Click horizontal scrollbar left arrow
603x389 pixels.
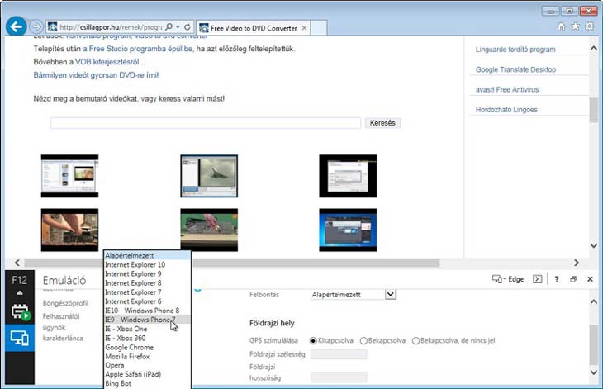click(x=17, y=263)
